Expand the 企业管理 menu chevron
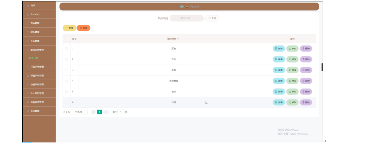 tap(52, 41)
